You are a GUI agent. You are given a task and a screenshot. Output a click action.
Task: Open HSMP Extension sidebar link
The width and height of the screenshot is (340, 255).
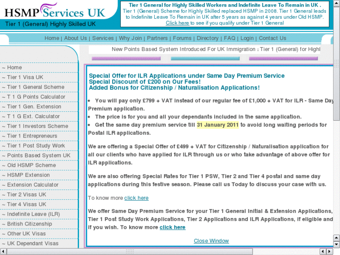coord(29,175)
